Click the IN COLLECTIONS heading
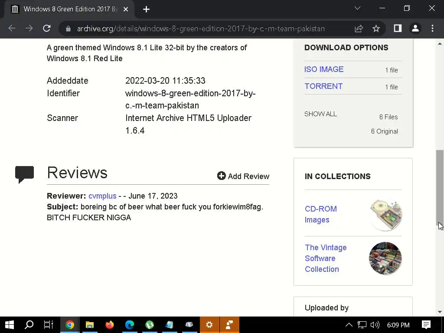Screen dimensions: 444x333 tap(337, 176)
